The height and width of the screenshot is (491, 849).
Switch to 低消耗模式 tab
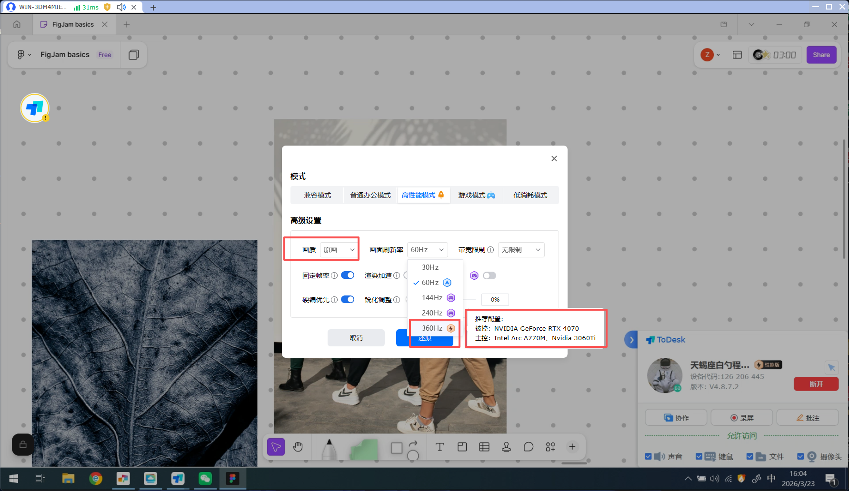(530, 195)
